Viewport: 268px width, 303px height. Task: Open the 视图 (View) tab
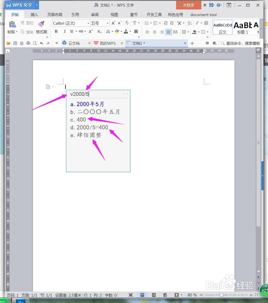click(114, 15)
